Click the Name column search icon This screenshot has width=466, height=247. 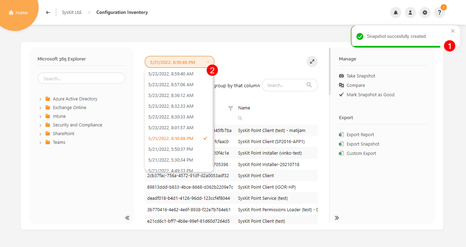tap(240, 118)
